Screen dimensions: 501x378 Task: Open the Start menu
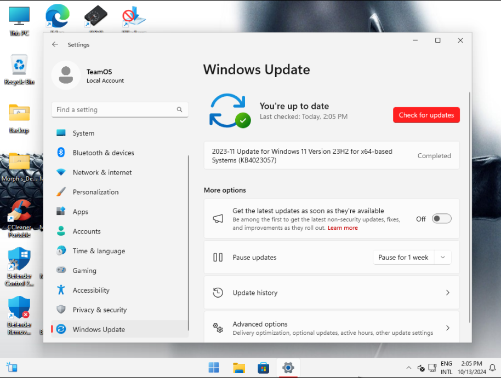(x=214, y=368)
